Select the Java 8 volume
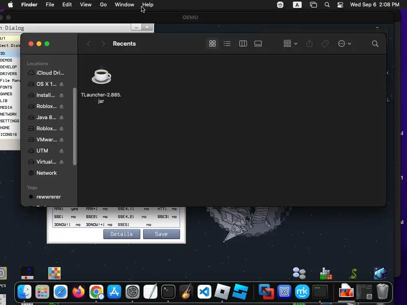The height and width of the screenshot is (305, 407). pos(43,118)
